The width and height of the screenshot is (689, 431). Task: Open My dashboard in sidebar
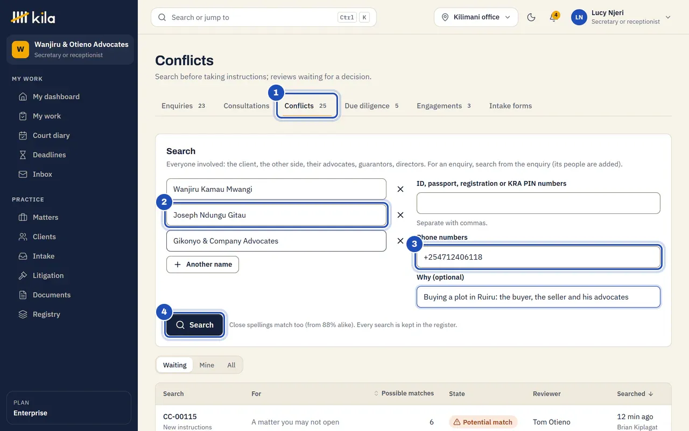[69, 97]
